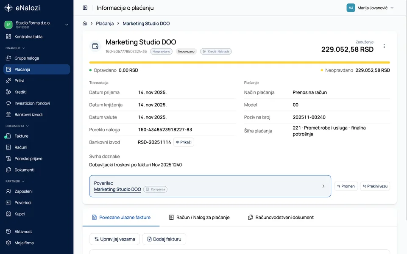The image size is (407, 254).
Task: Open the Marketing Studio DOO poverilac link
Action: pos(117,190)
